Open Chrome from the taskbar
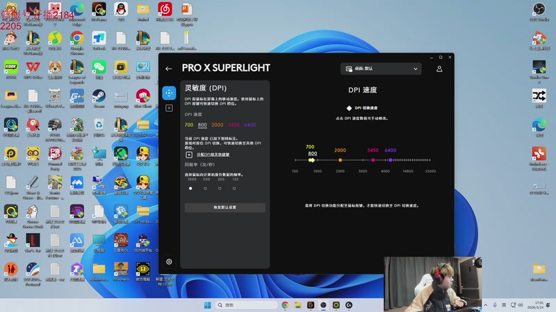Viewport: 556px width, 312px height. [x=285, y=305]
